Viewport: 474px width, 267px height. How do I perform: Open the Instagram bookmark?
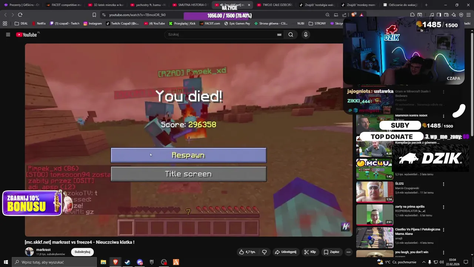pyautogui.click(x=93, y=23)
